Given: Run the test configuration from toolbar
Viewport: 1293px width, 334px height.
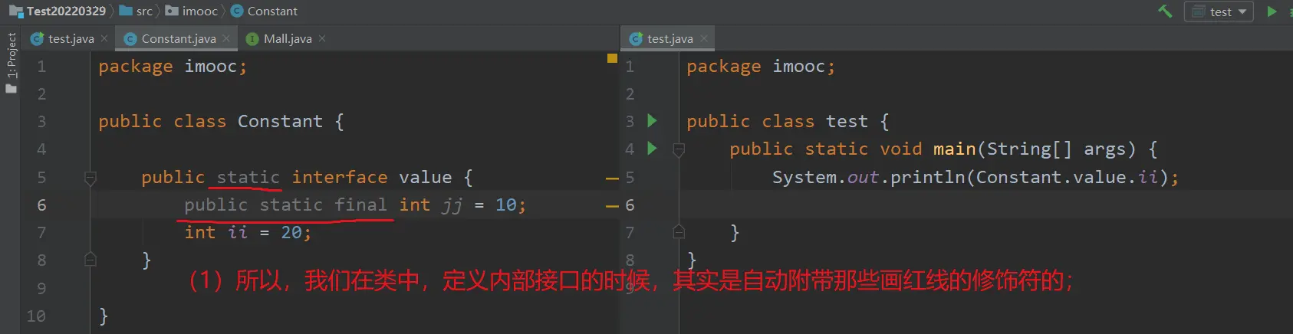Looking at the screenshot, I should pos(1272,11).
